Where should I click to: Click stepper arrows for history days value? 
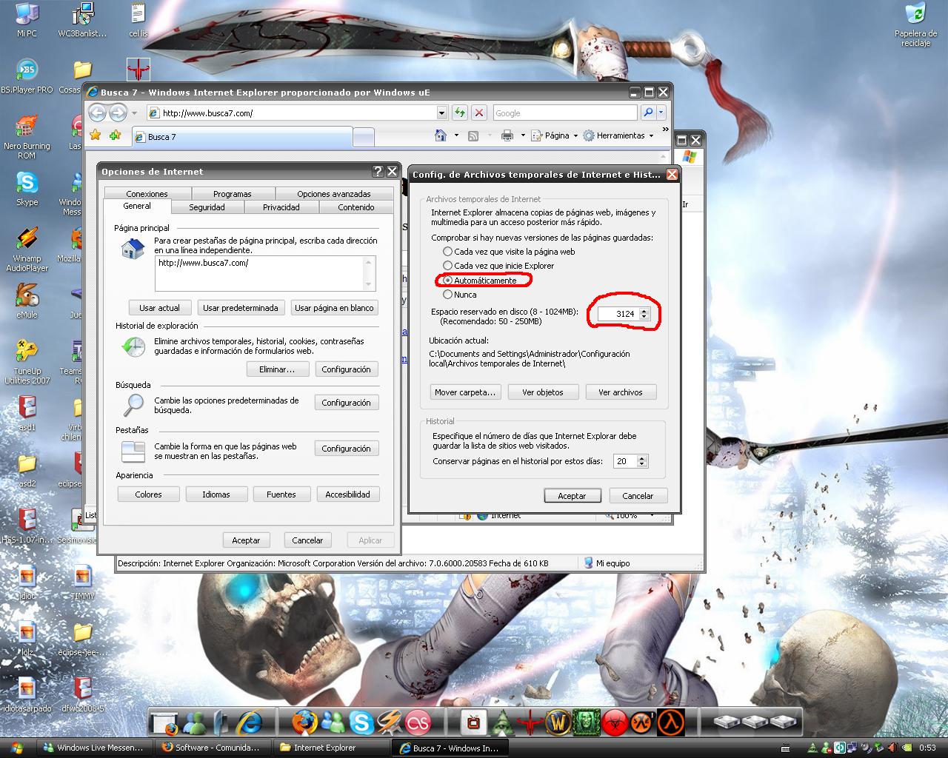pos(642,461)
